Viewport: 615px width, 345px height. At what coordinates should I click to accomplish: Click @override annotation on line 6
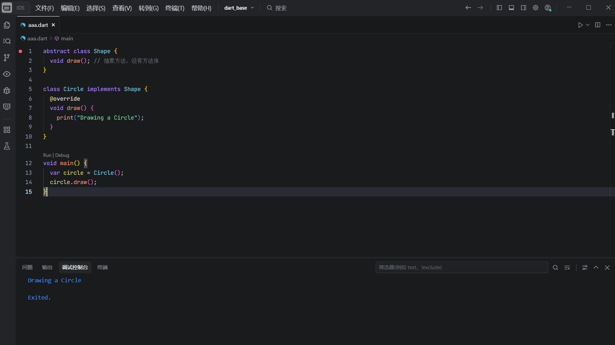tap(65, 99)
